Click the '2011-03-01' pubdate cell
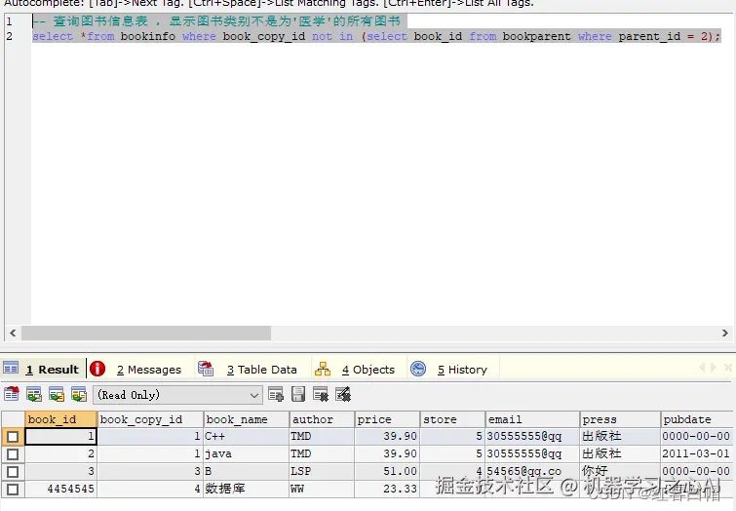Screen dimensions: 736x511 697,453
